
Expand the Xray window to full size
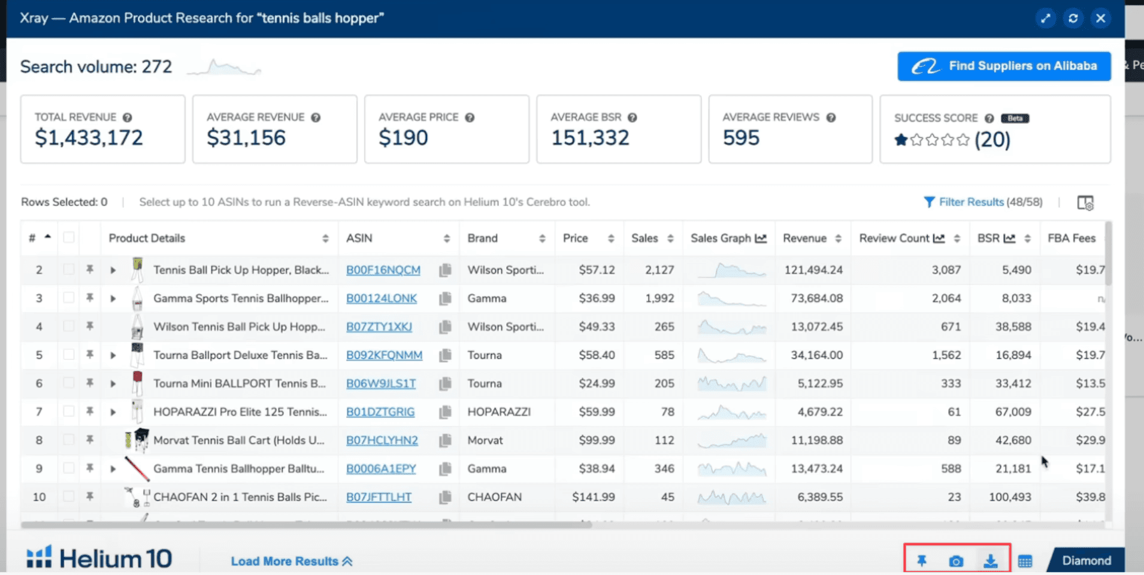1046,18
